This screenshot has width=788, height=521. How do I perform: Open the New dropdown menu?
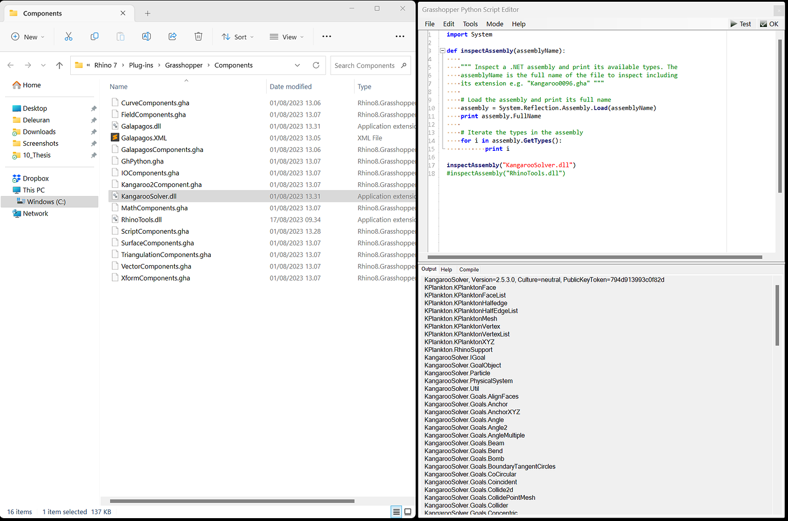click(x=27, y=37)
